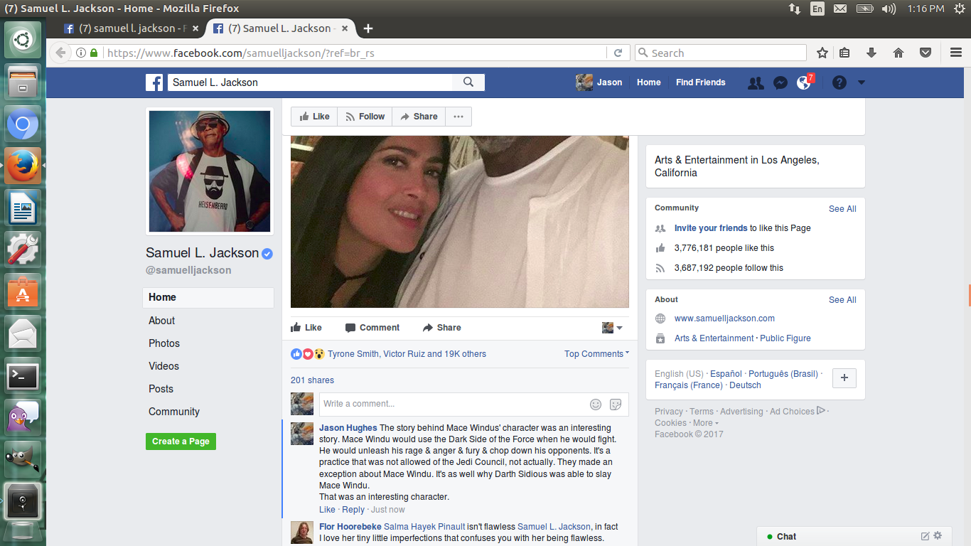
Task: Like the post under the photo
Action: [306, 328]
